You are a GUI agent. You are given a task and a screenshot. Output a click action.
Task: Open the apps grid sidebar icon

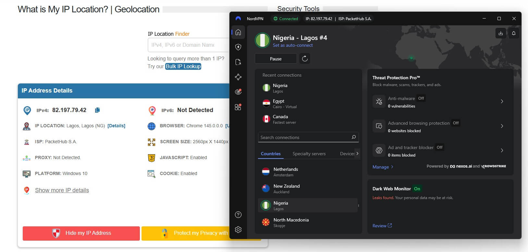pyautogui.click(x=238, y=107)
